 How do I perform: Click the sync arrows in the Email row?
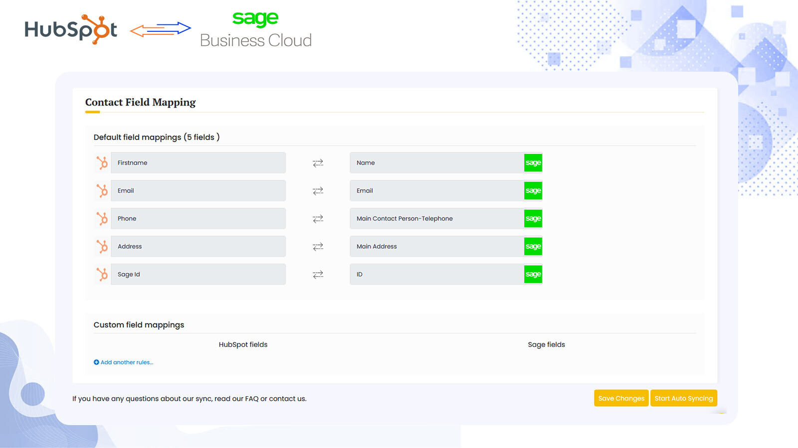318,191
